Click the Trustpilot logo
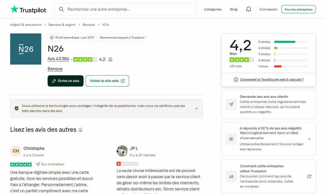The width and height of the screenshot is (326, 194). click(28, 9)
